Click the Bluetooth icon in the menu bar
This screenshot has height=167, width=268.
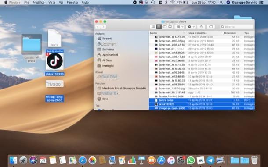[x=167, y=2]
